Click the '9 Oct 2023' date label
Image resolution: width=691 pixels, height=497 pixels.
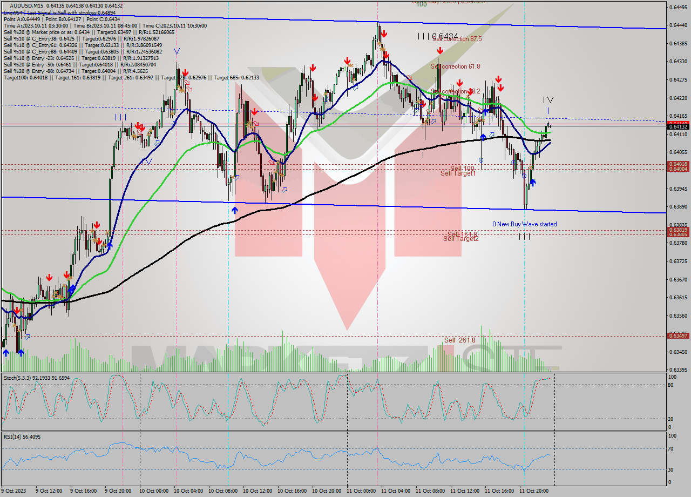pos(13,491)
